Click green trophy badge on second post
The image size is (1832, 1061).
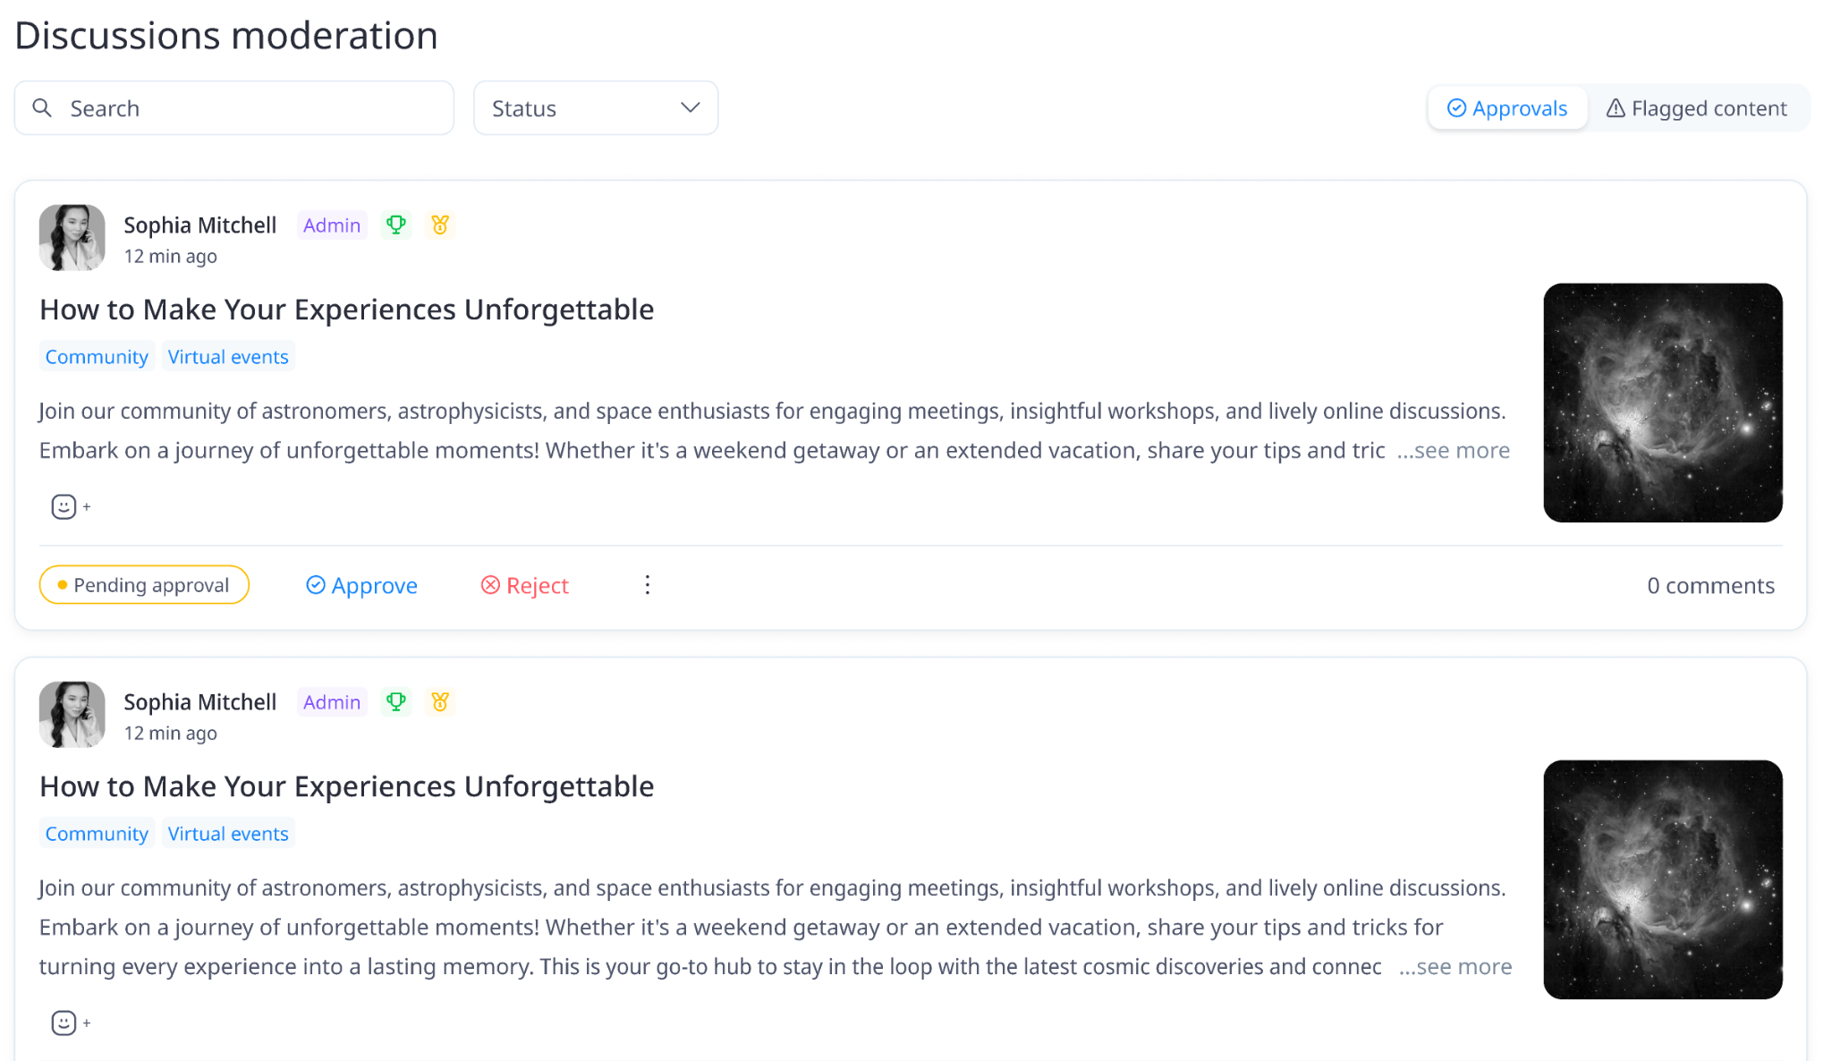coord(396,701)
